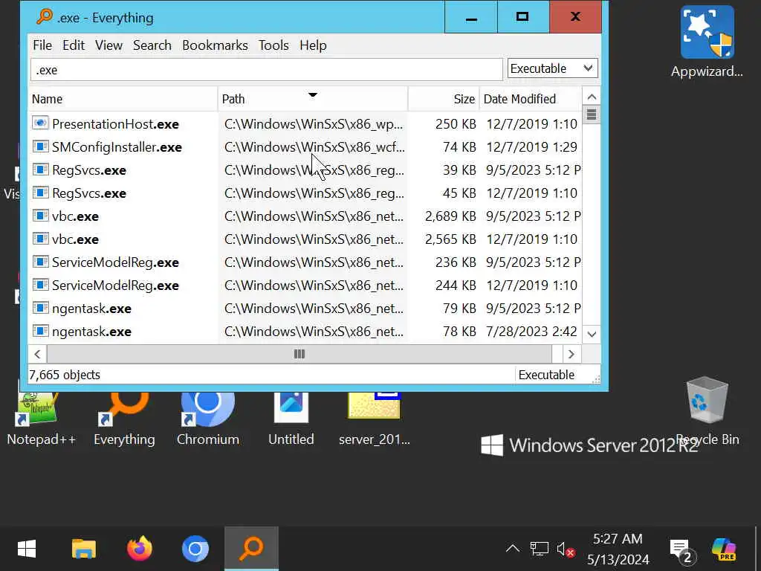This screenshot has width=761, height=571.
Task: Open the Notepad++ desktop shortcut
Action: point(42,419)
